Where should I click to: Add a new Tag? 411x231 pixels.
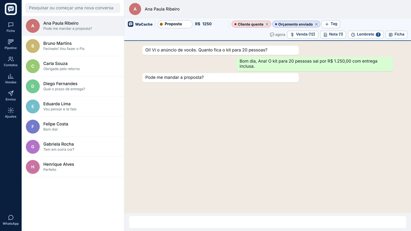[331, 24]
